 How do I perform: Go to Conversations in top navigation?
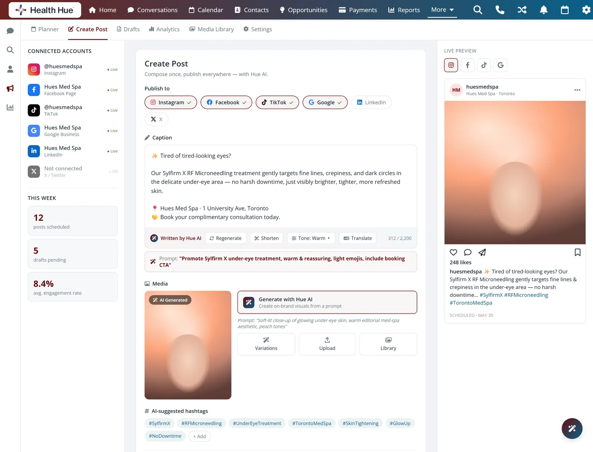(152, 10)
